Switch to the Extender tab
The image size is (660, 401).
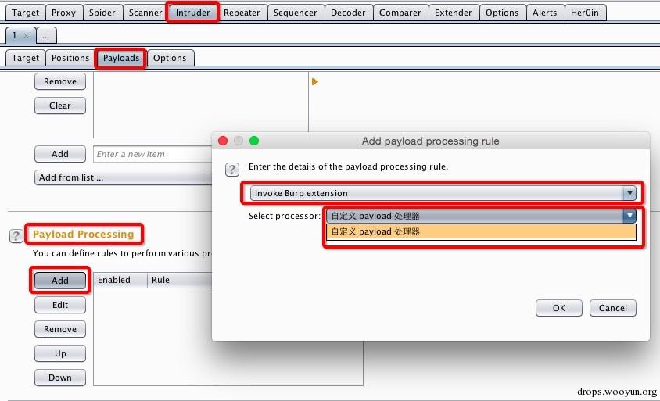[454, 13]
